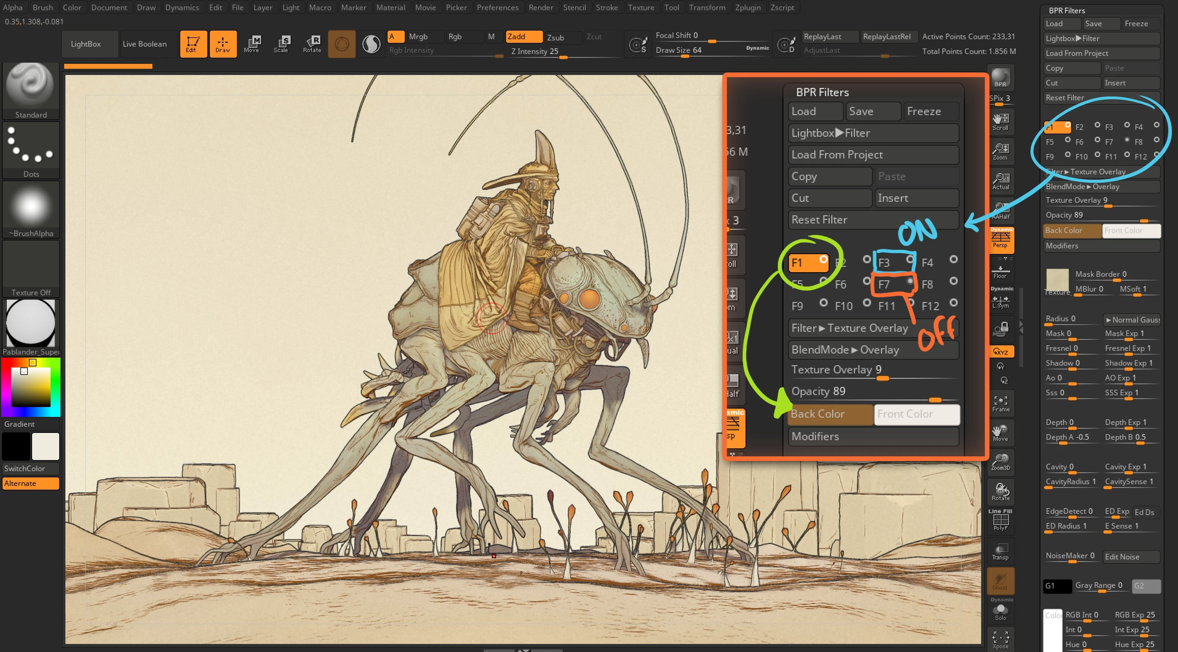Click the Transp transparency icon

(1001, 552)
